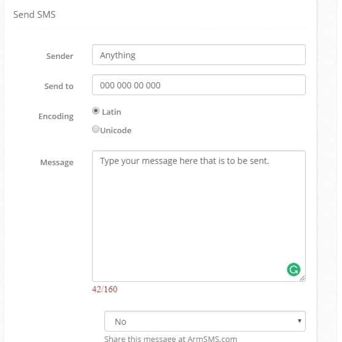This screenshot has height=342, width=342.
Task: Open the share dropdown showing No
Action: tap(205, 321)
